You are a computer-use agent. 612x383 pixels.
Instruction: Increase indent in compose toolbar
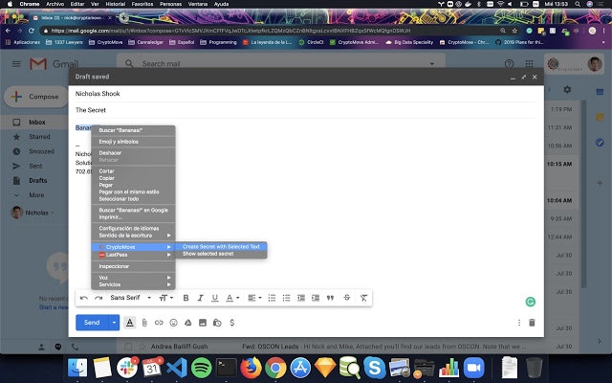316,298
